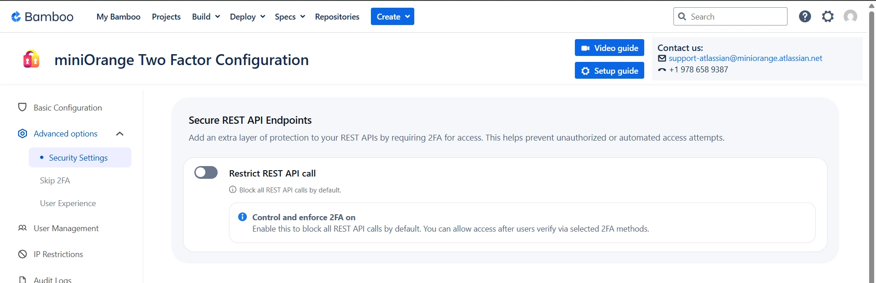
Task: Click the miniOrange Two Factor Configuration title
Action: (182, 60)
